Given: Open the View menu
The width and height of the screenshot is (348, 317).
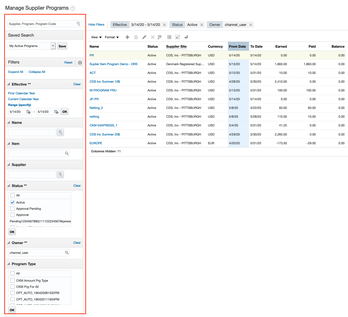Looking at the screenshot, I should (95, 37).
